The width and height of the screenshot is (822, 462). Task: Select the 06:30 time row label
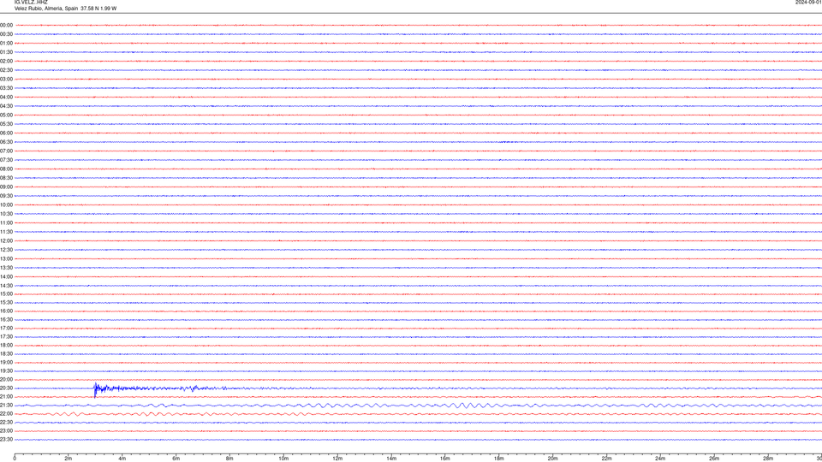6,142
